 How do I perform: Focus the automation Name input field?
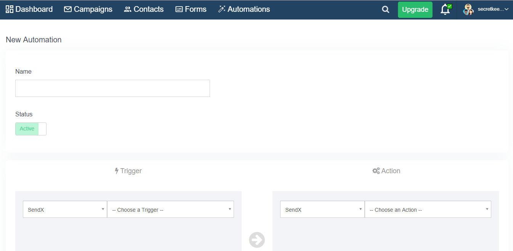112,88
